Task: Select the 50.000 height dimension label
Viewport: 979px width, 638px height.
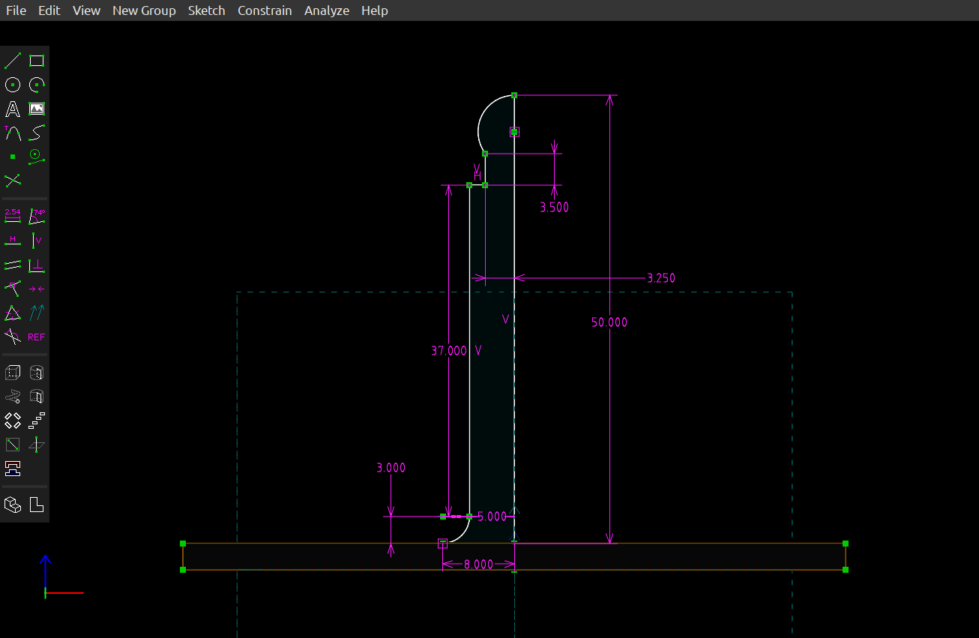Action: pos(609,322)
